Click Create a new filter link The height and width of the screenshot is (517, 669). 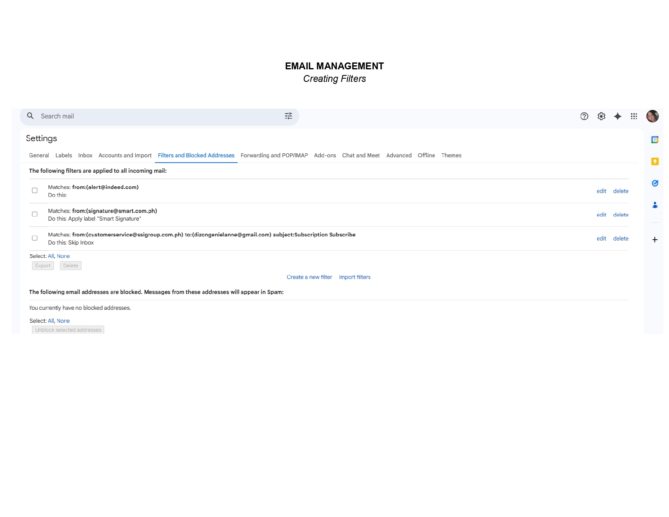309,277
